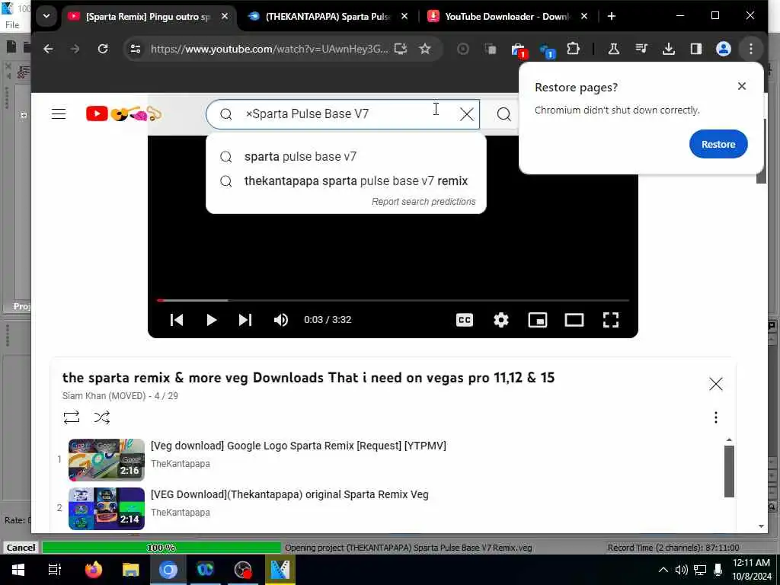The width and height of the screenshot is (780, 585).
Task: Go to YouTube home via logo
Action: tap(123, 114)
